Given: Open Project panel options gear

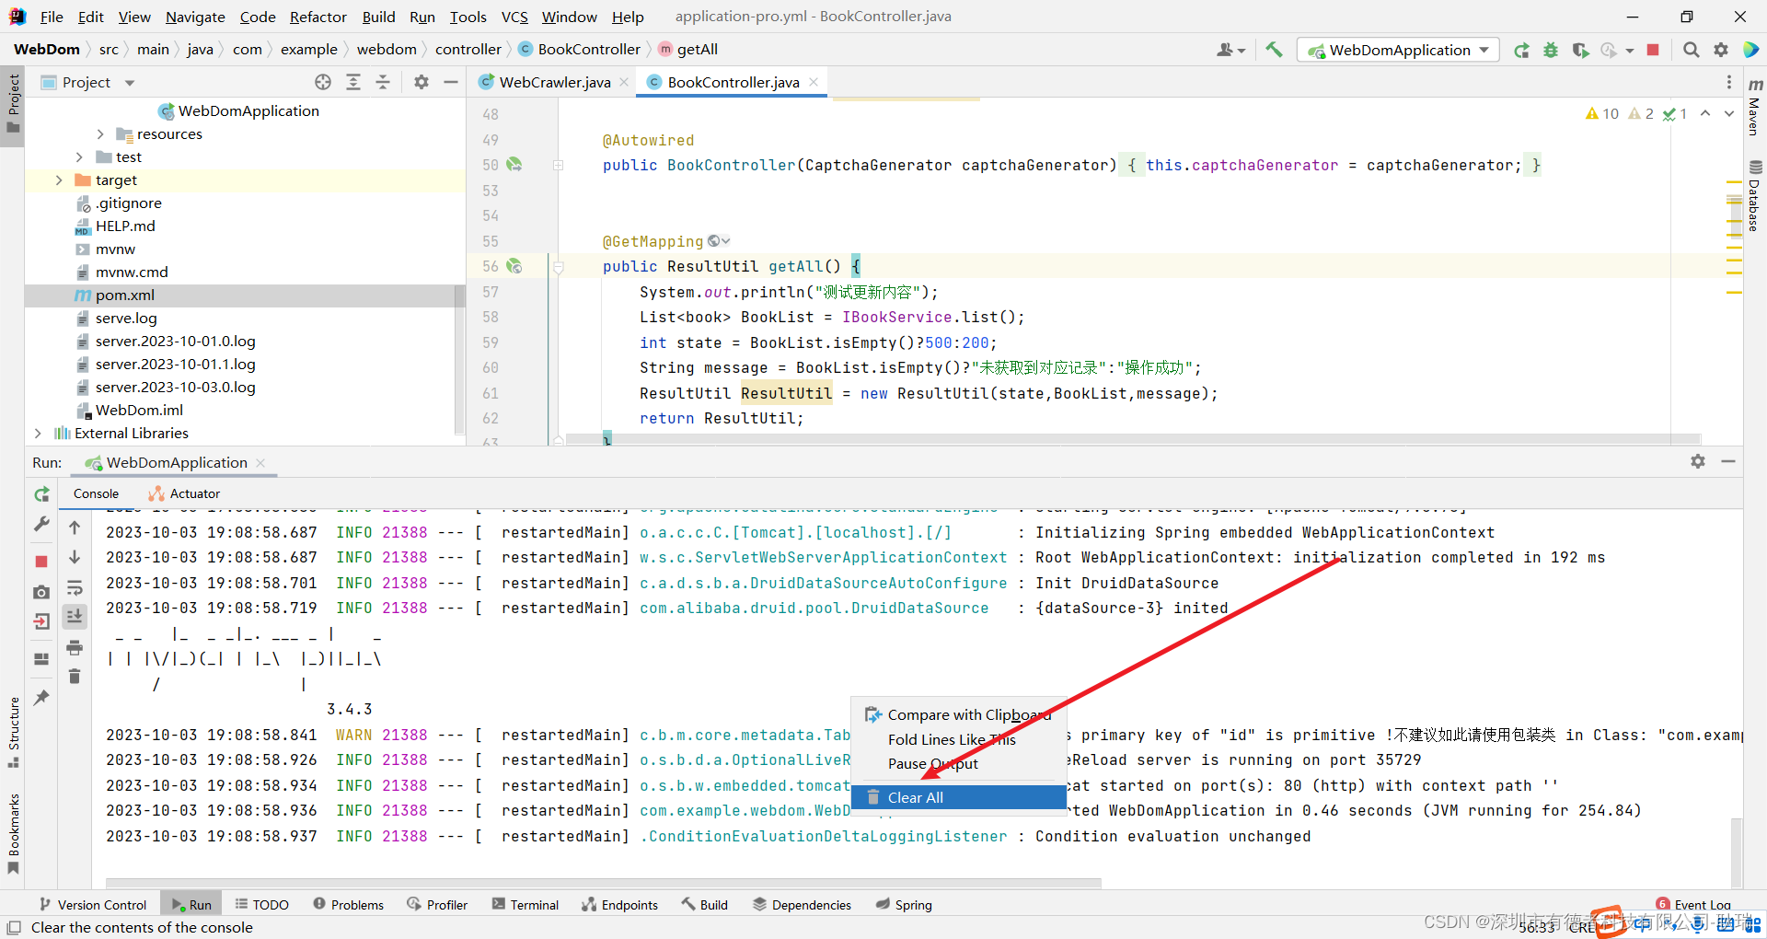Looking at the screenshot, I should tap(422, 82).
